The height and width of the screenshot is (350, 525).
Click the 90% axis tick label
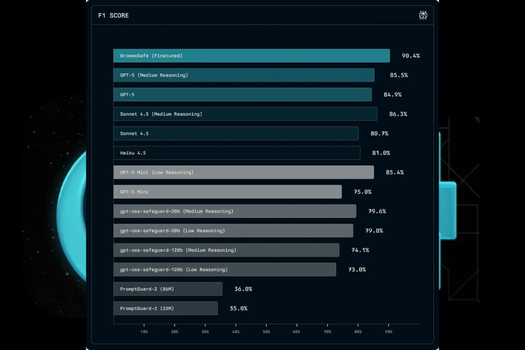pyautogui.click(x=388, y=332)
